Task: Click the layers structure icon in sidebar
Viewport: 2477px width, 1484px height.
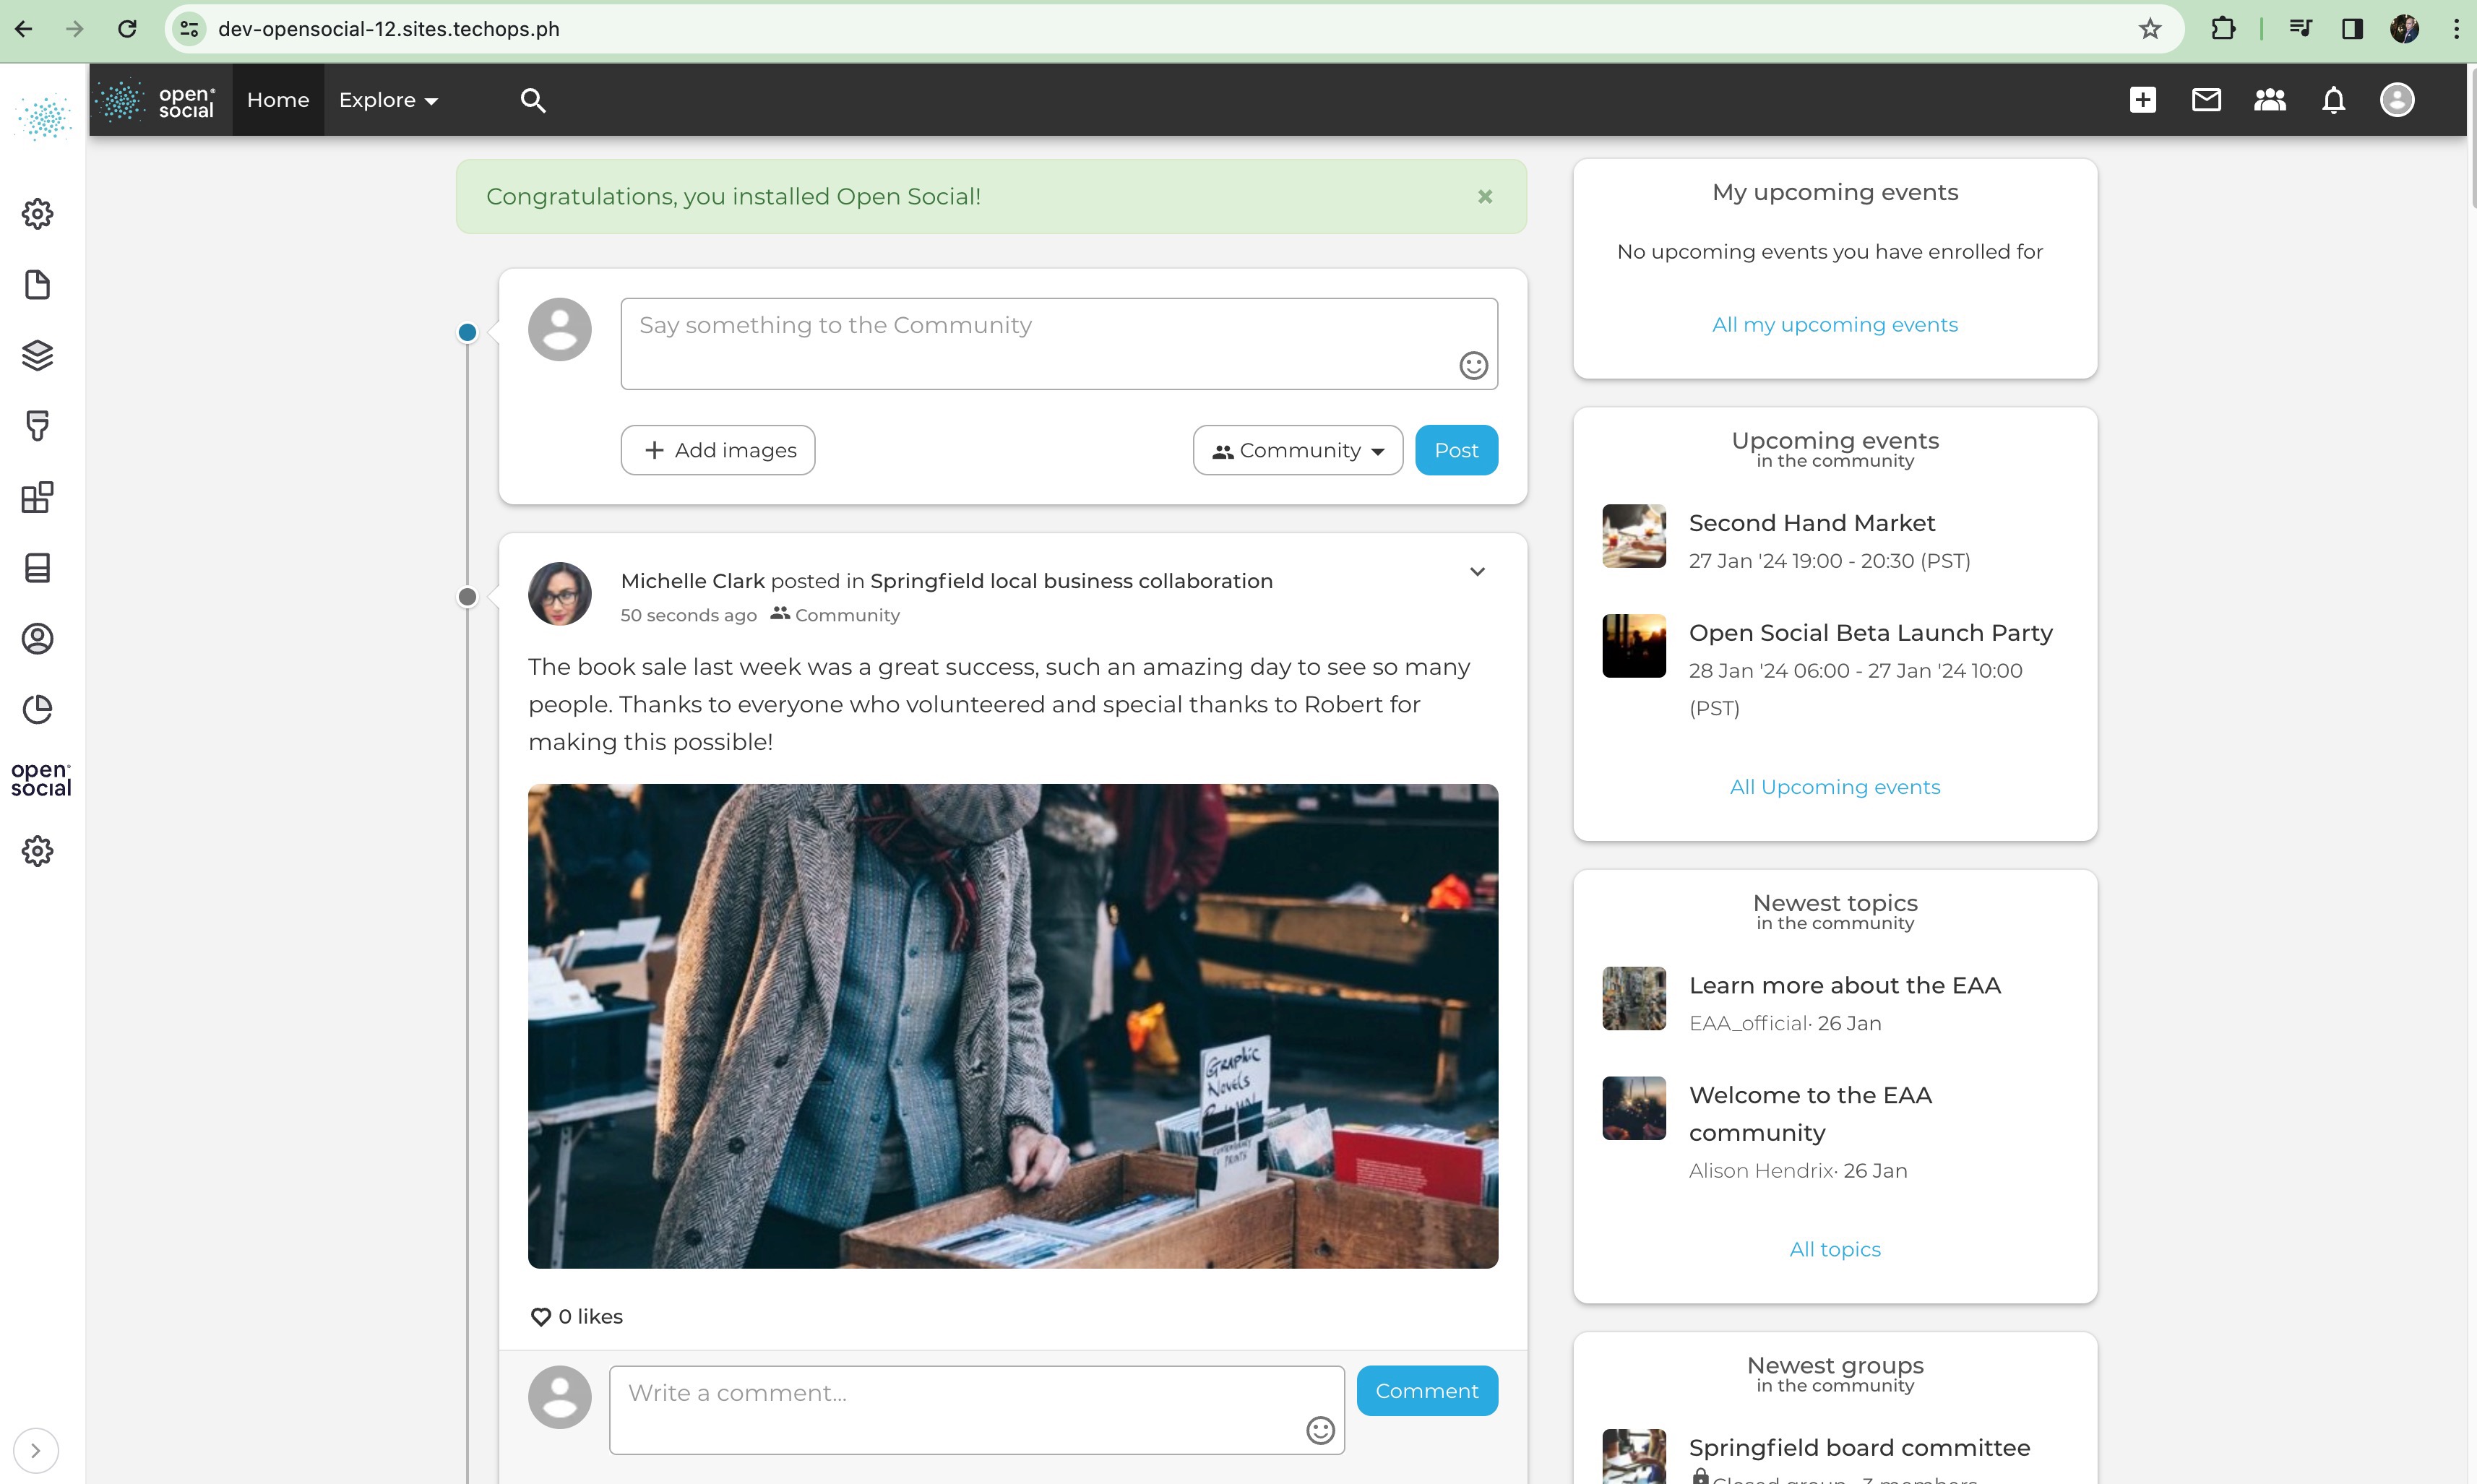Action: tap(37, 355)
